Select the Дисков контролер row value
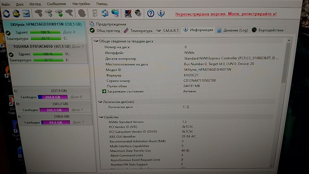This screenshot has width=309, height=174. click(x=231, y=58)
